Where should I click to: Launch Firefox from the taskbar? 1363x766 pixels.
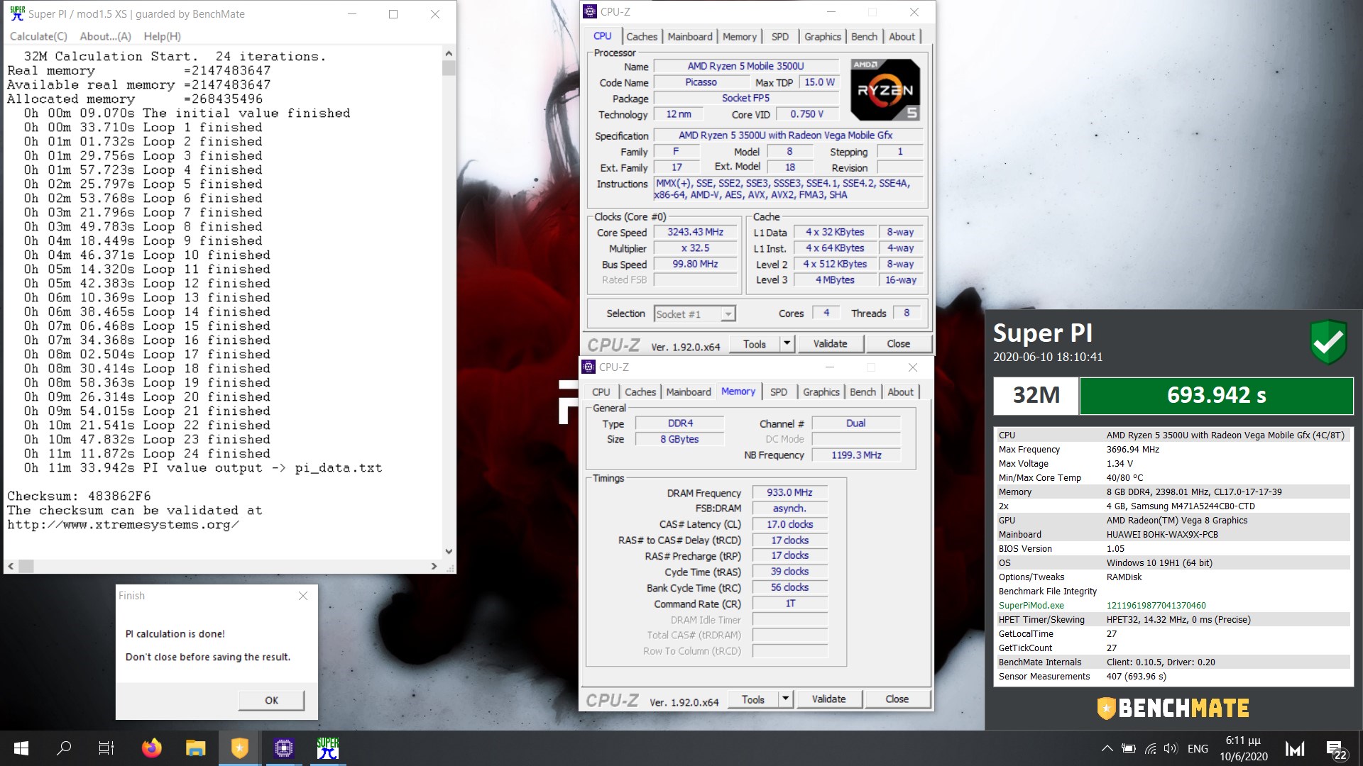151,748
